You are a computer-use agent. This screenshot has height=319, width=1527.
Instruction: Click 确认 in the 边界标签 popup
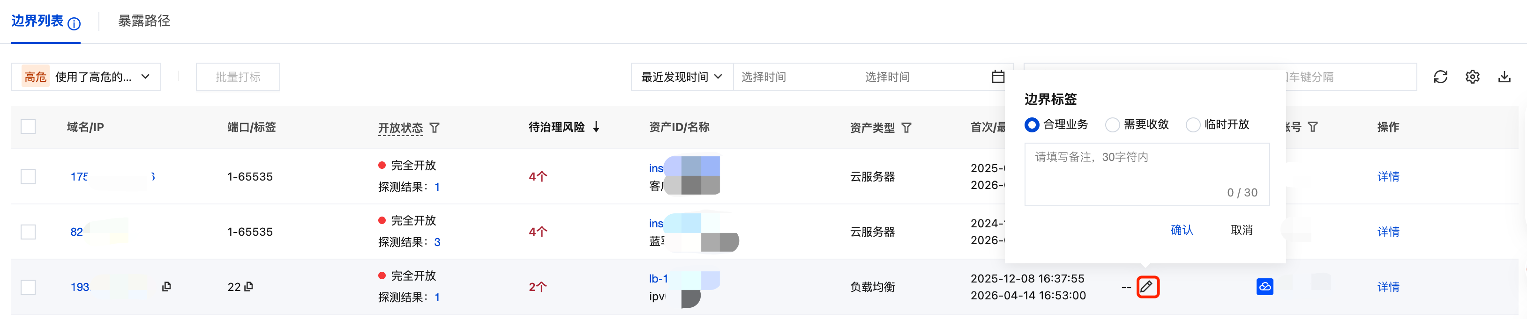(x=1182, y=230)
